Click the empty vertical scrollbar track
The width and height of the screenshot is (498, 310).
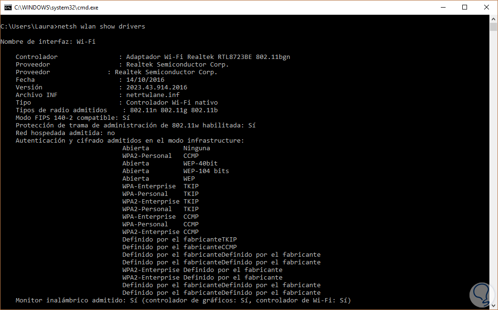coord(494,166)
